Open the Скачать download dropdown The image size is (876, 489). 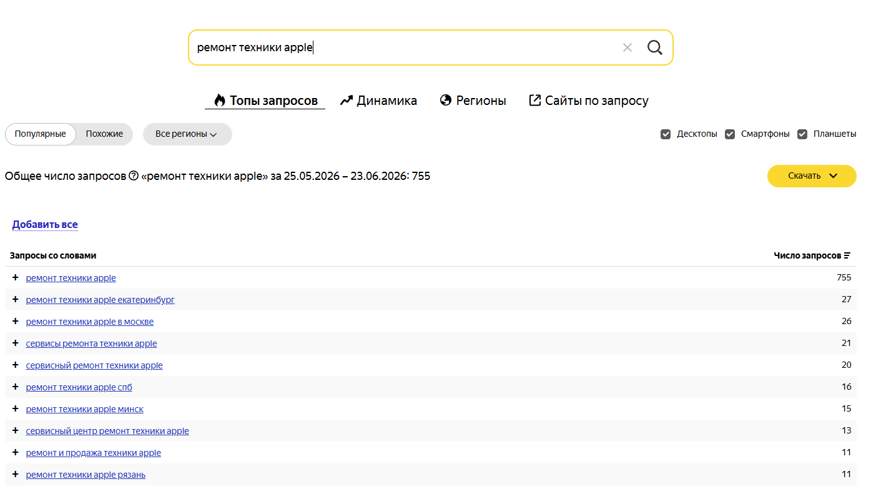point(812,176)
